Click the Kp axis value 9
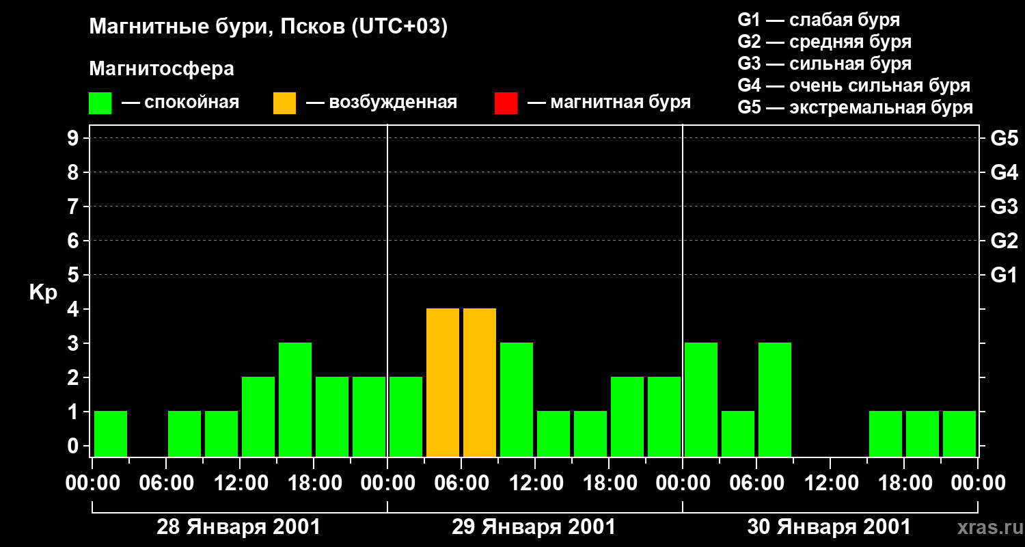Viewport: 1025px width, 547px height. coord(74,138)
